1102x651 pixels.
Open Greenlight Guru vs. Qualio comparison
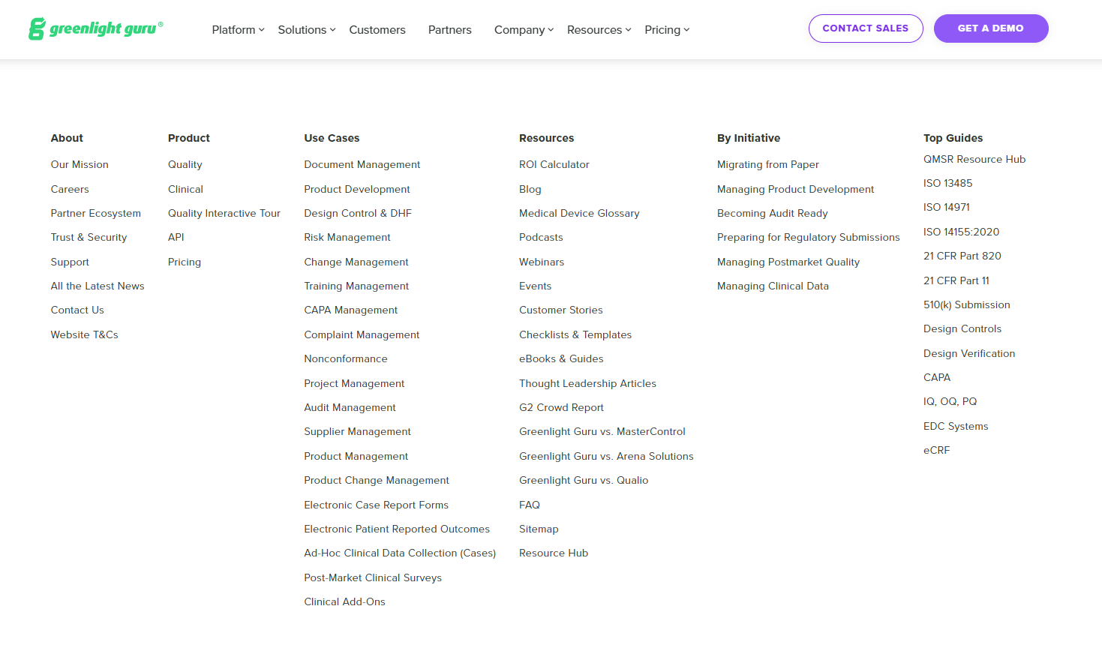[584, 480]
